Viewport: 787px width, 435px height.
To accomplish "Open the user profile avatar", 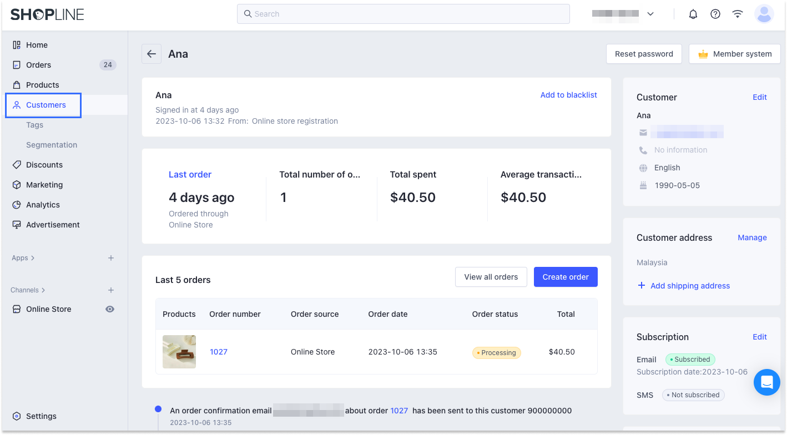I will coord(764,14).
